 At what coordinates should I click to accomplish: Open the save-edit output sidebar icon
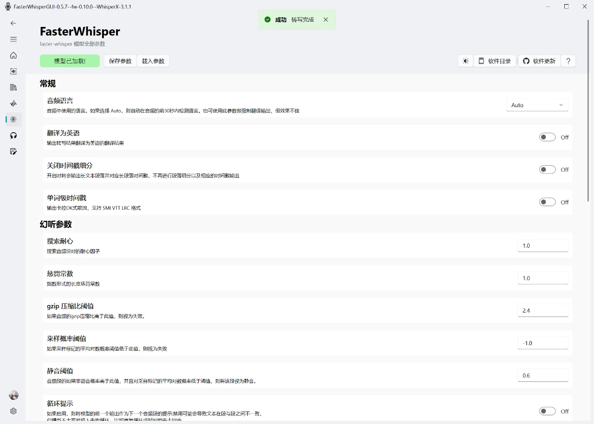pyautogui.click(x=13, y=151)
